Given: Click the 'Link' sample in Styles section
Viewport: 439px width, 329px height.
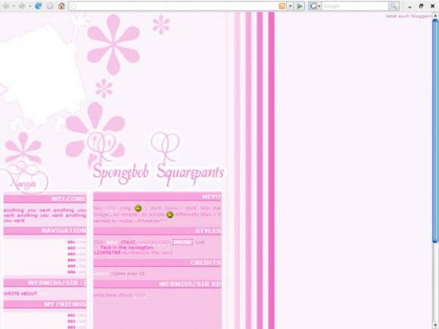Looking at the screenshot, I should click(x=200, y=242).
